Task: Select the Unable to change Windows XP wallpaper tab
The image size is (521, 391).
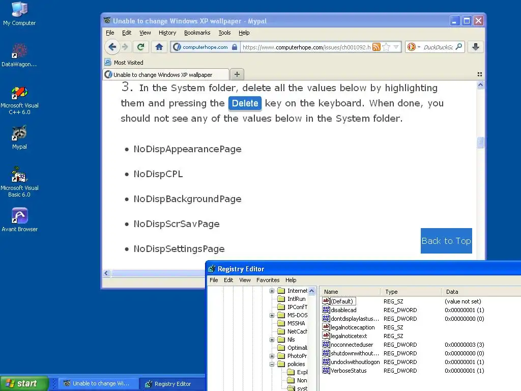Action: pos(166,74)
